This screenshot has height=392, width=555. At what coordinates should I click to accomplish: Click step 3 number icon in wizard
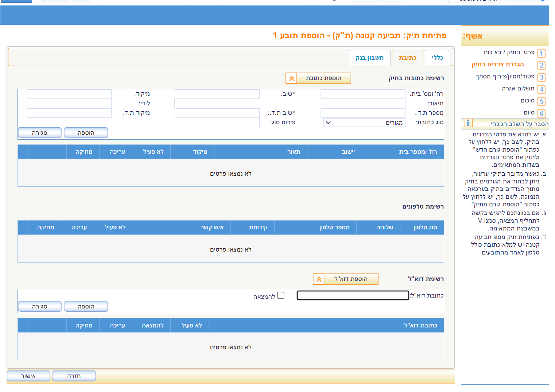pos(542,77)
